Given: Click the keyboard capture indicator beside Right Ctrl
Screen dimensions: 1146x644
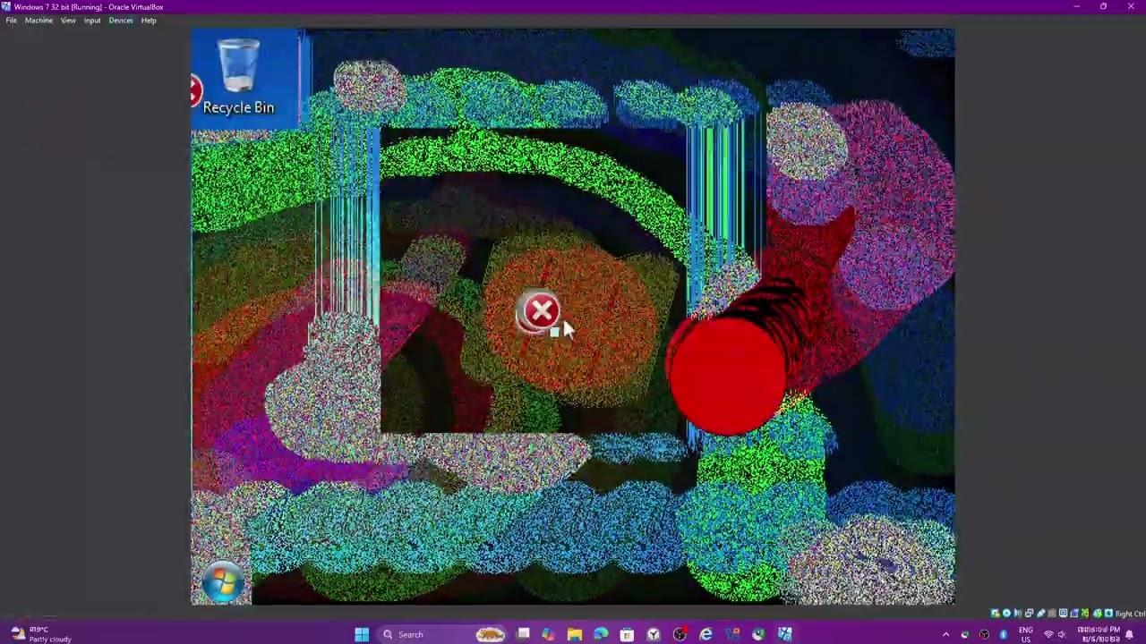Looking at the screenshot, I should [x=1108, y=614].
